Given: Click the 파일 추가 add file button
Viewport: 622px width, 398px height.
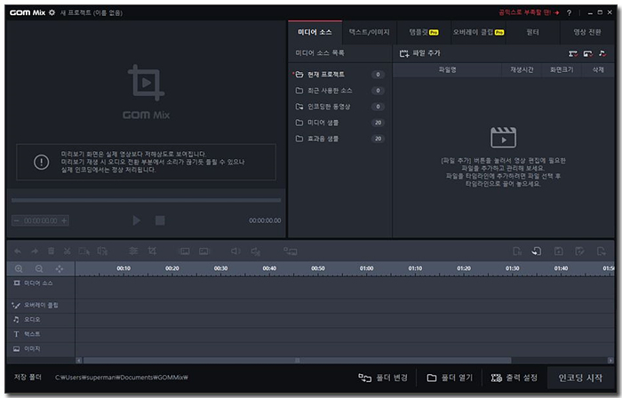Looking at the screenshot, I should point(419,53).
